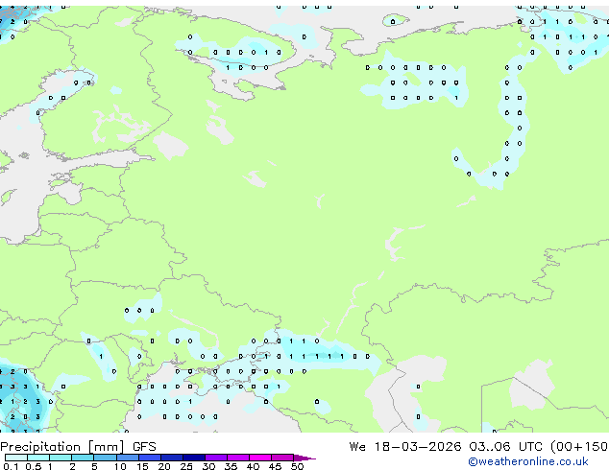Click dark blue swatch between 20 and 25

(172, 458)
